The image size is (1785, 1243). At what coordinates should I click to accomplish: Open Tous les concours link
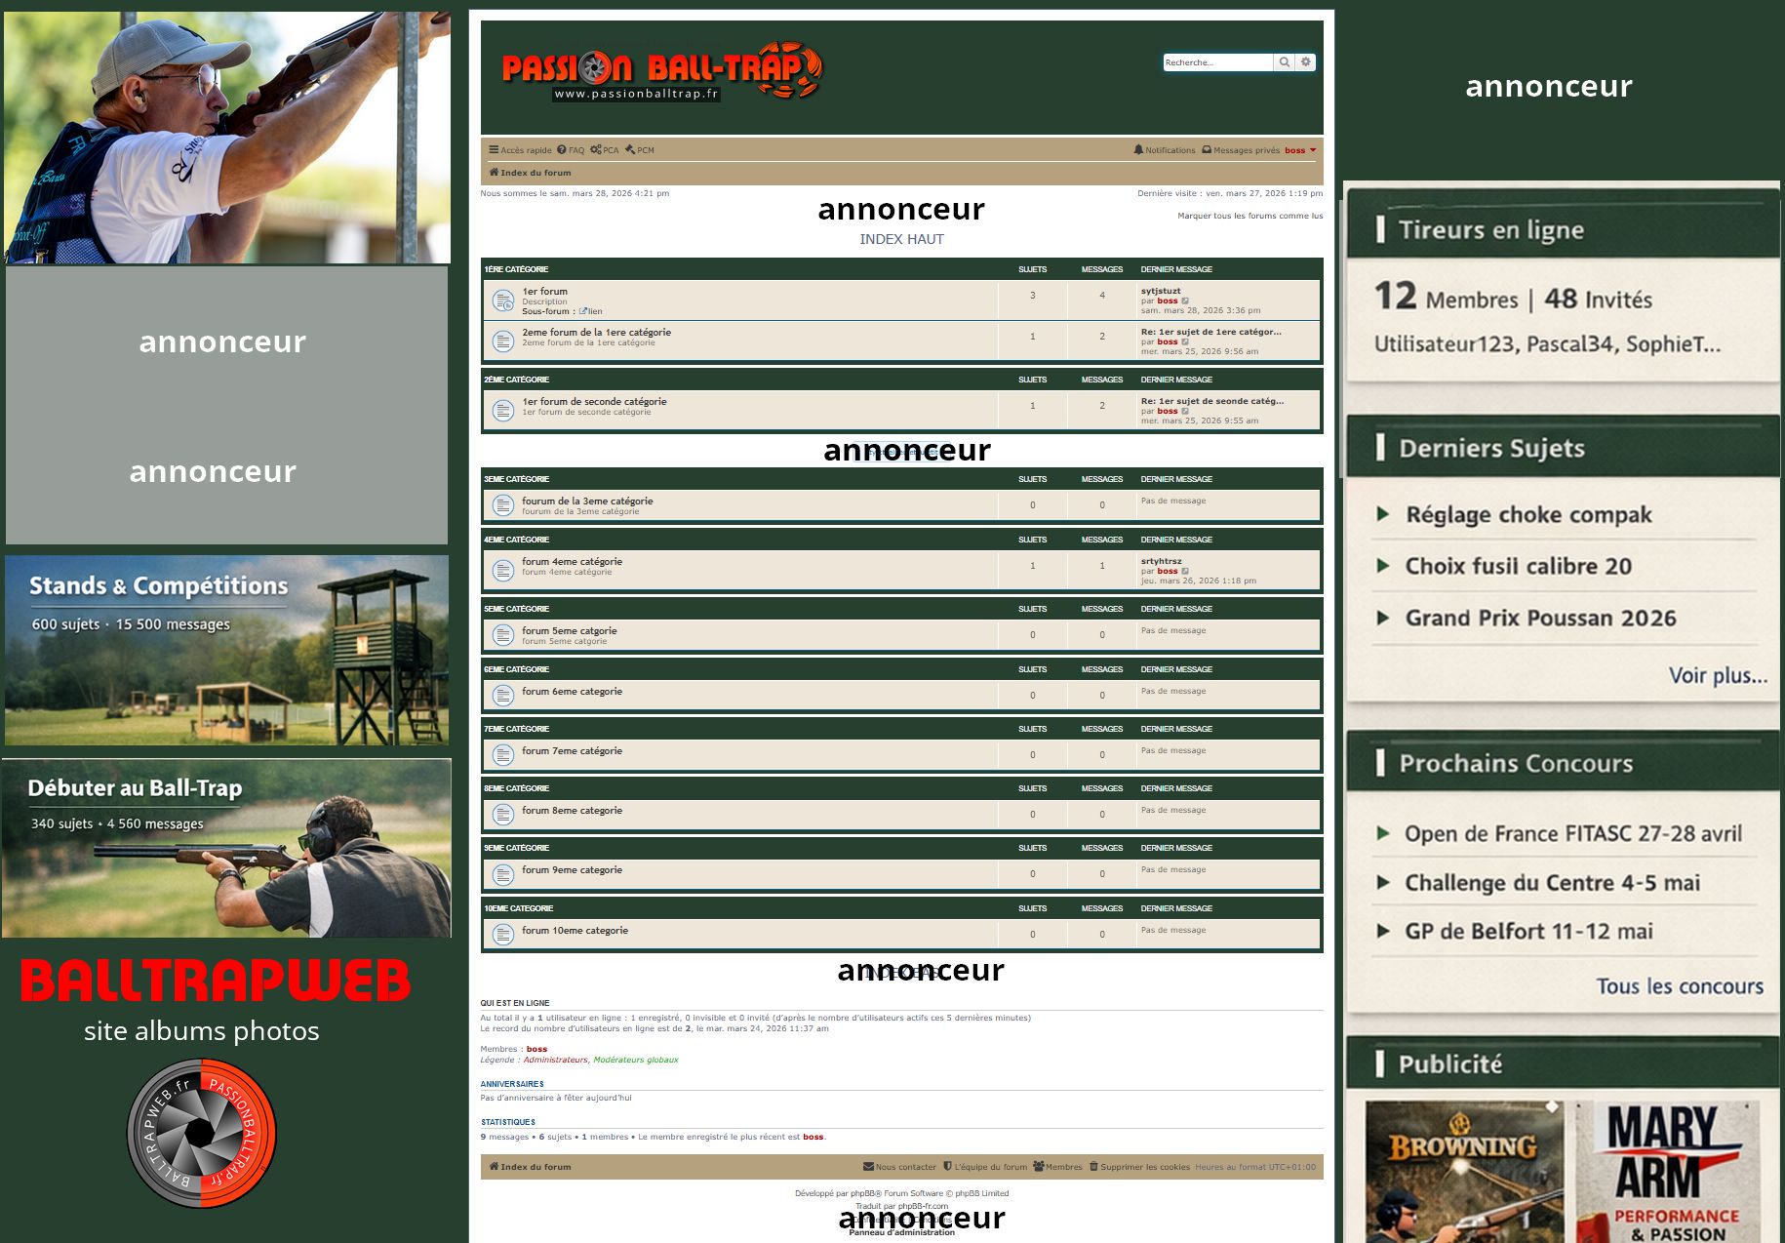[1679, 986]
